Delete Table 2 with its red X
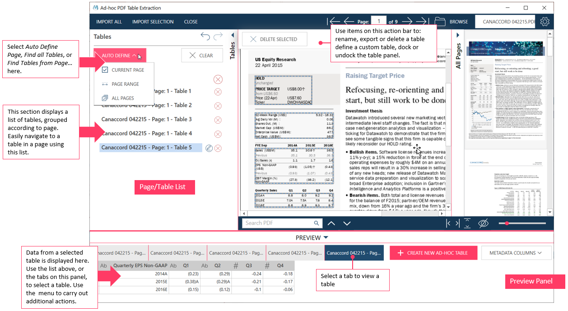This screenshot has width=568, height=311. [218, 106]
